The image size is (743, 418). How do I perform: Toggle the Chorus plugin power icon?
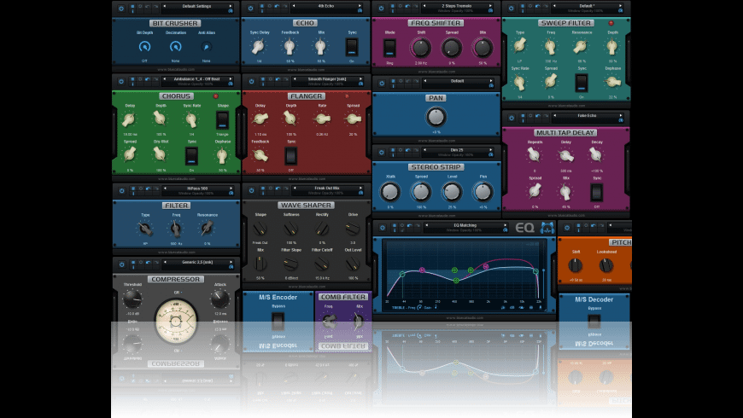(121, 81)
